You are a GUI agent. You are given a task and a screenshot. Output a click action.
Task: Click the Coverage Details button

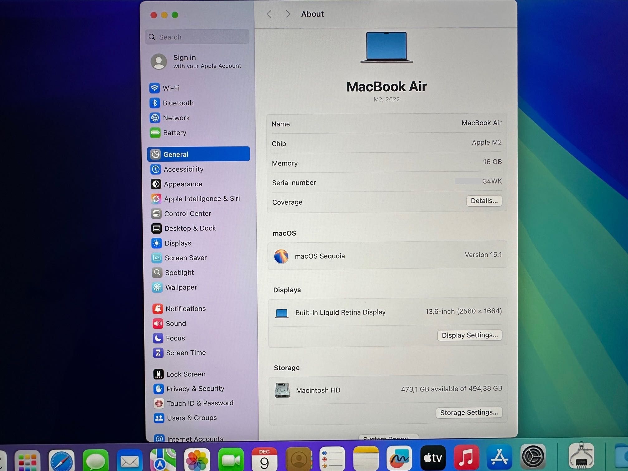pyautogui.click(x=484, y=201)
